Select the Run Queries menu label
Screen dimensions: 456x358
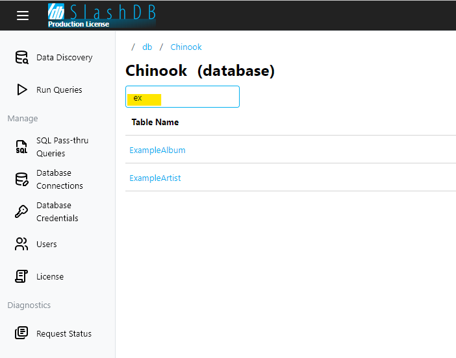click(x=59, y=90)
